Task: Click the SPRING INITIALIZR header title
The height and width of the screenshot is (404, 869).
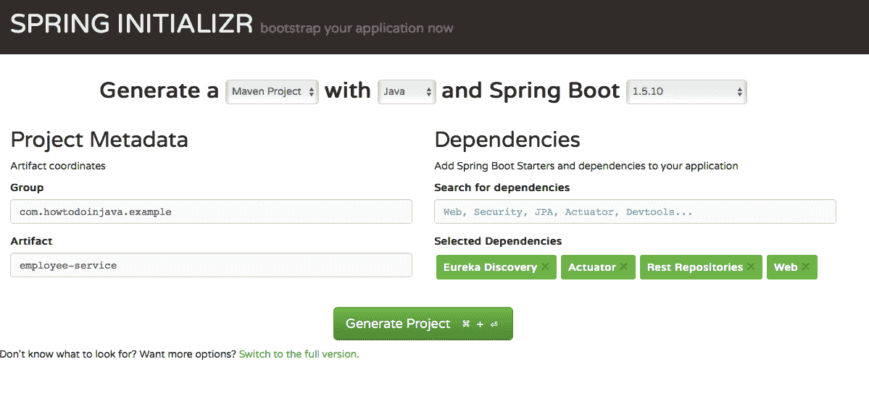Action: coord(131,25)
